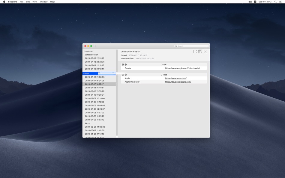Click the session title 2020-07-17 16:18:17 in details
The image size is (285, 178).
point(130,52)
